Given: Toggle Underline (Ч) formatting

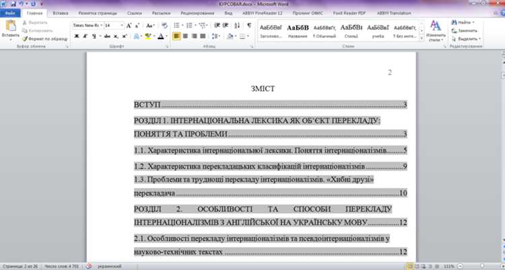Looking at the screenshot, I should 94,36.
